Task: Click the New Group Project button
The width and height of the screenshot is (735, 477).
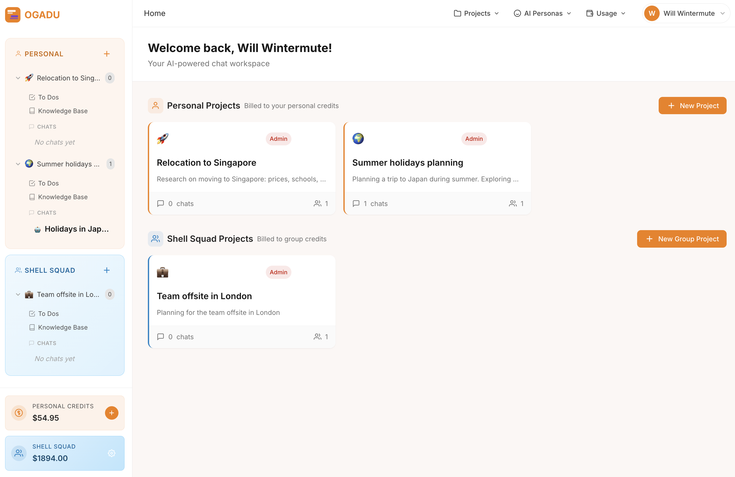Action: 681,239
